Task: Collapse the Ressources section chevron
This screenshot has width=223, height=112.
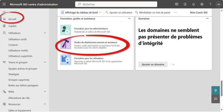Action: click(x=45, y=104)
